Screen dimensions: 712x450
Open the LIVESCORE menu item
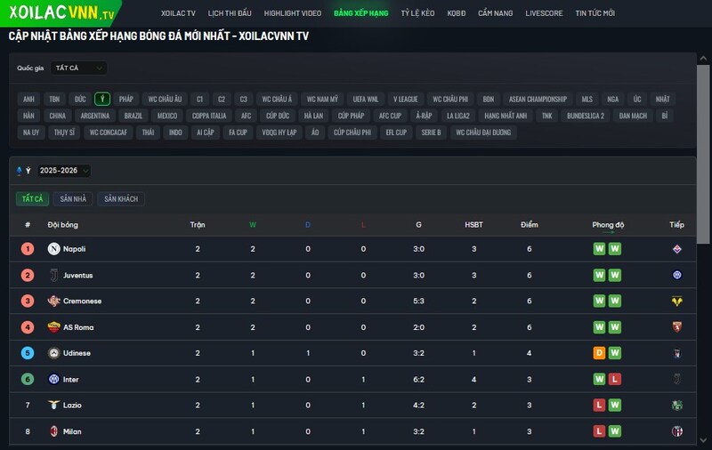click(x=544, y=13)
